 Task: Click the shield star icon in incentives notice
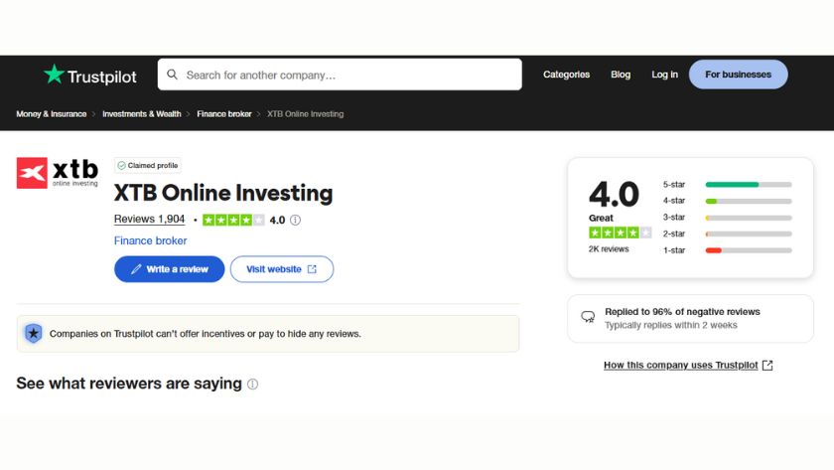coord(34,334)
